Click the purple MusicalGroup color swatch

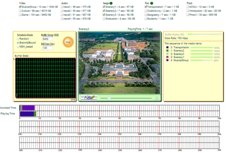tap(167, 60)
